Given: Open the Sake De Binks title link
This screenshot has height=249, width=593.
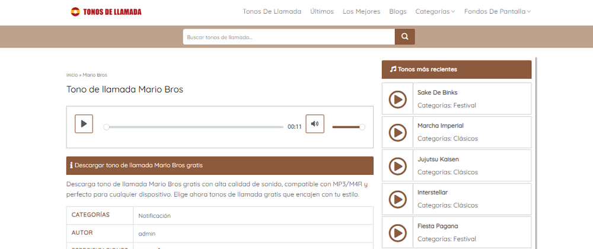Looking at the screenshot, I should [437, 92].
